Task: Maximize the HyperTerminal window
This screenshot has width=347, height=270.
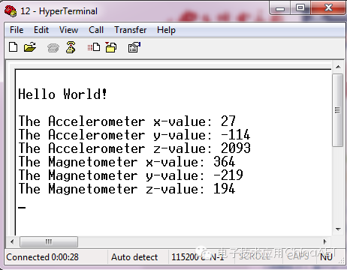Action: 300,8
